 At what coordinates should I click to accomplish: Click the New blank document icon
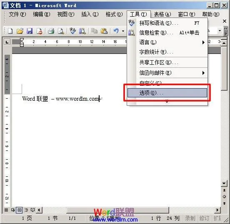10,31
